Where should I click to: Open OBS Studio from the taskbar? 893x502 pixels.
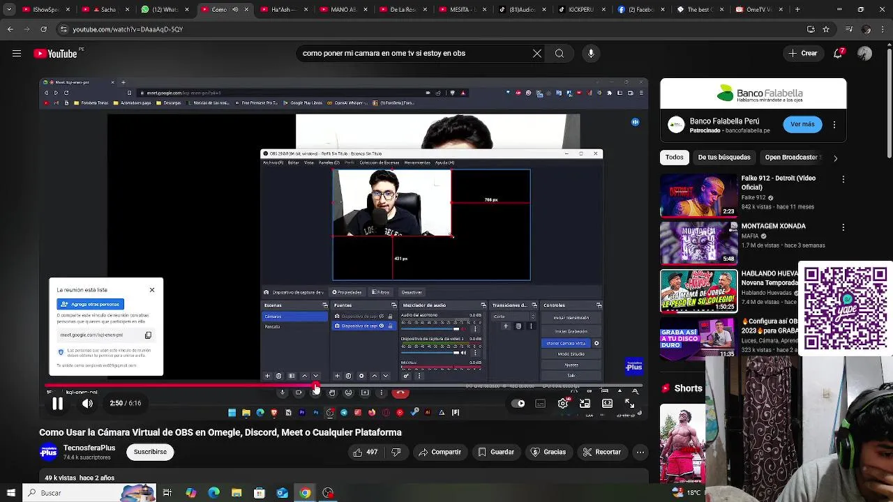pyautogui.click(x=328, y=493)
